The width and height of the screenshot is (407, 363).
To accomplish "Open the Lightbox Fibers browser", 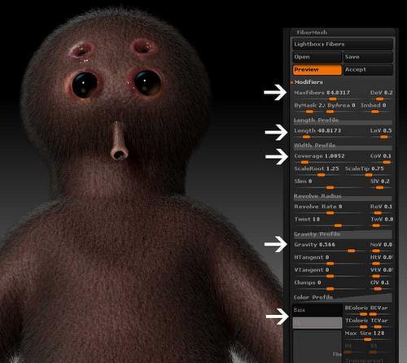I will point(343,44).
